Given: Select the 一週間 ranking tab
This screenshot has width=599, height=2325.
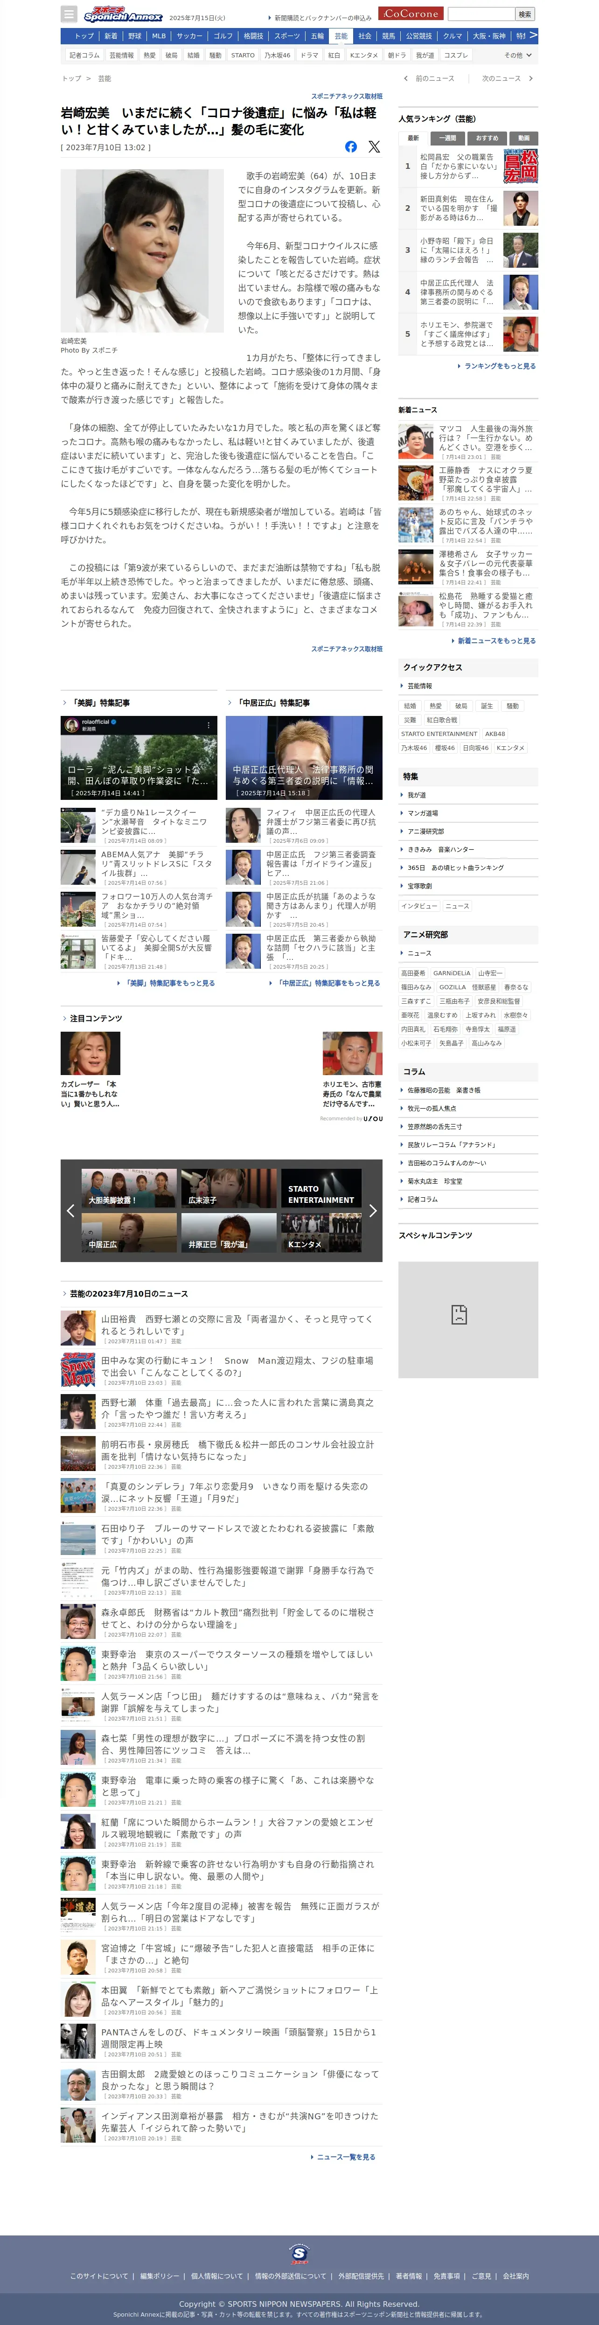Looking at the screenshot, I should (447, 138).
